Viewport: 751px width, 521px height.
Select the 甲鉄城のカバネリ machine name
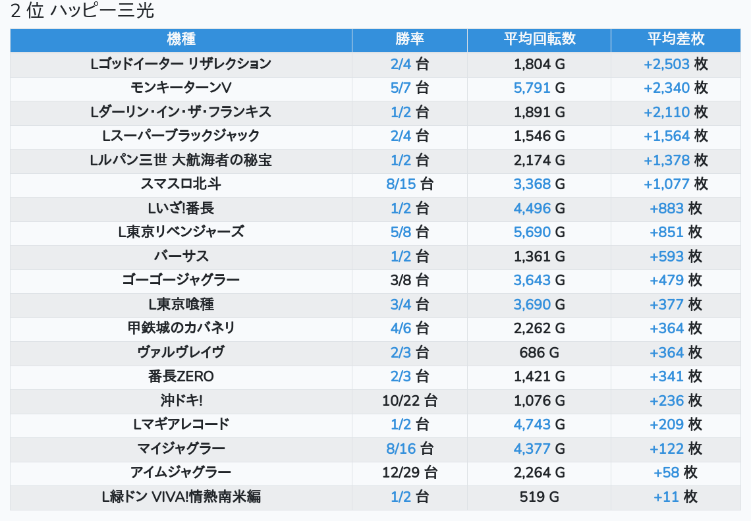click(x=181, y=329)
